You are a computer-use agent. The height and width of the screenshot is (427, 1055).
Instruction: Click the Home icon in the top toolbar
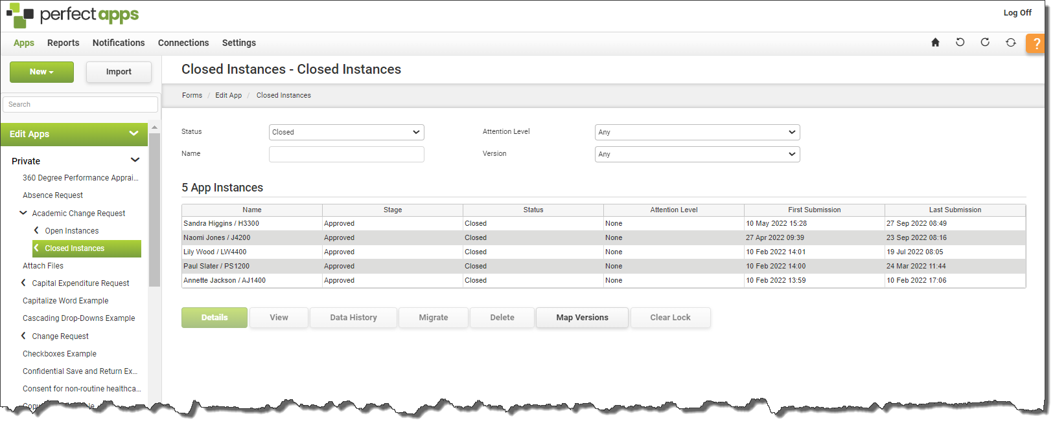[x=935, y=43]
